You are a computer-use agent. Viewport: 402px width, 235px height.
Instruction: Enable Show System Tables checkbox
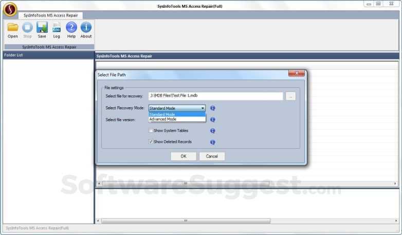click(151, 130)
